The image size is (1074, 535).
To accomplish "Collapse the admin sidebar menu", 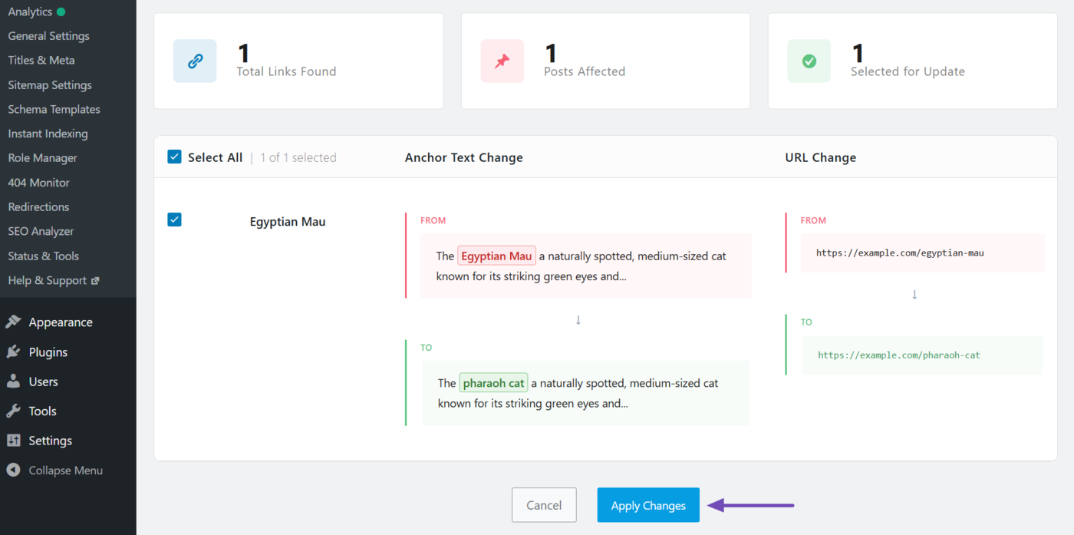I will 65,471.
